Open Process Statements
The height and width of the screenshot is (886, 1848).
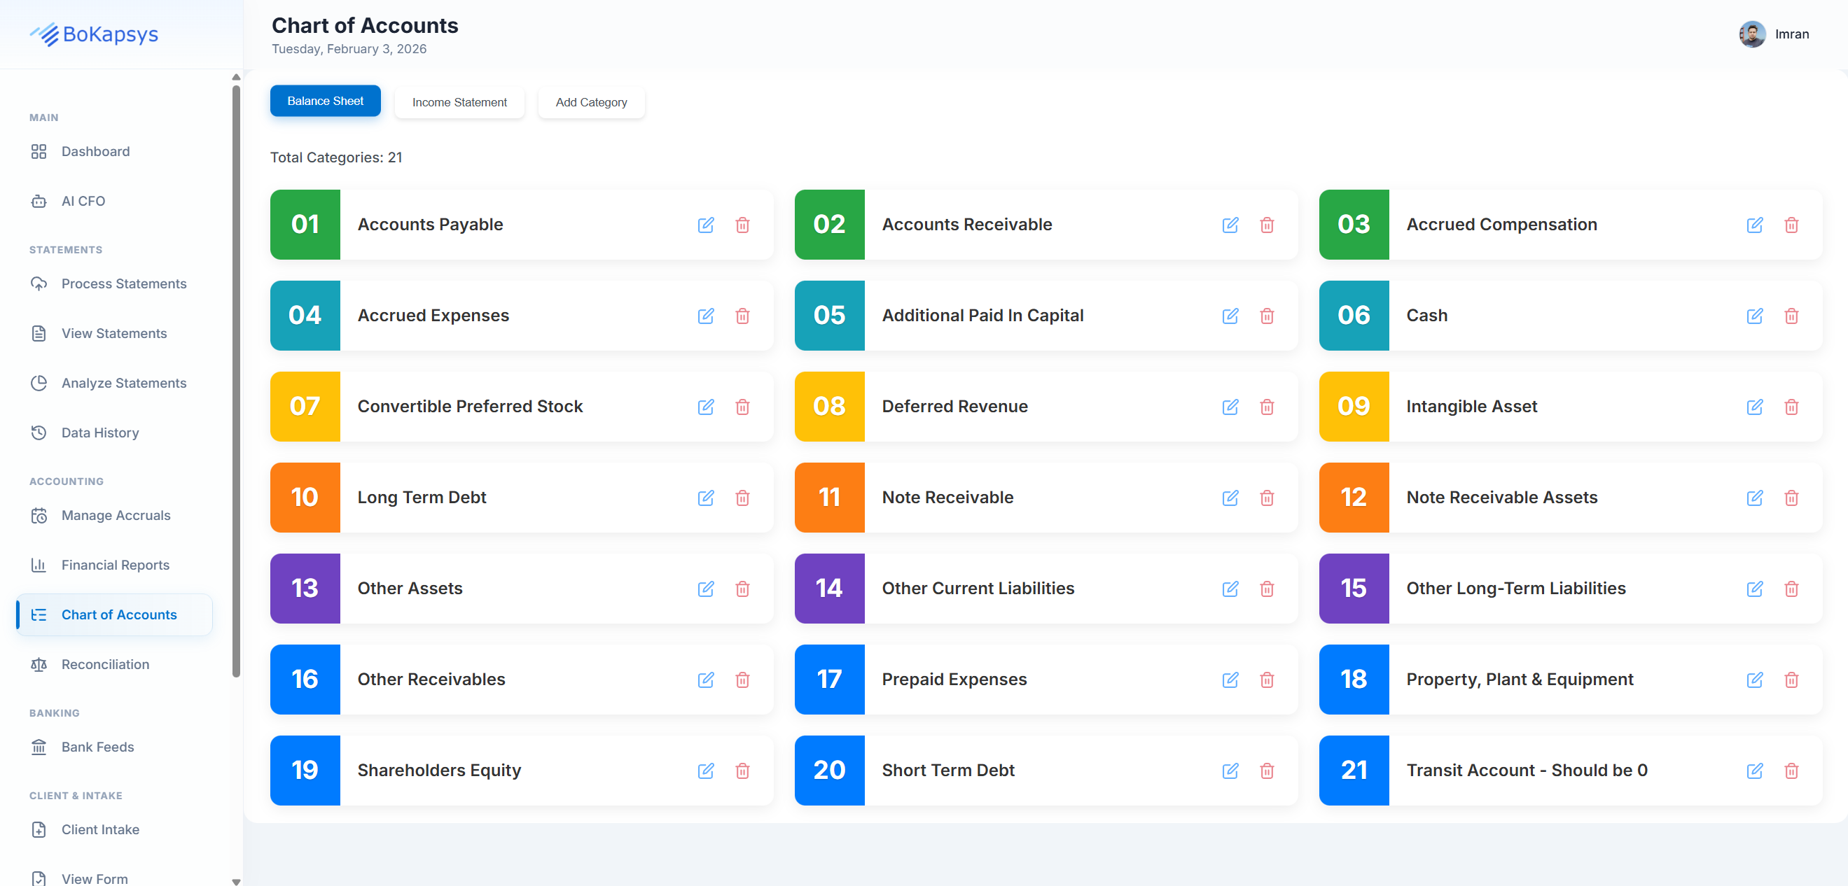(123, 283)
